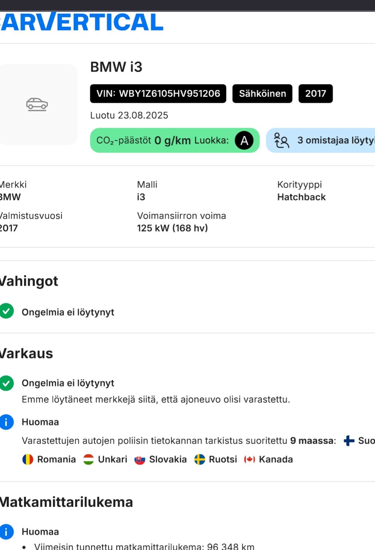Viewport: 375px width, 550px height.
Task: Click 'Ongelmia ei löytynyt' under Varkaus
Action: pos(68,383)
